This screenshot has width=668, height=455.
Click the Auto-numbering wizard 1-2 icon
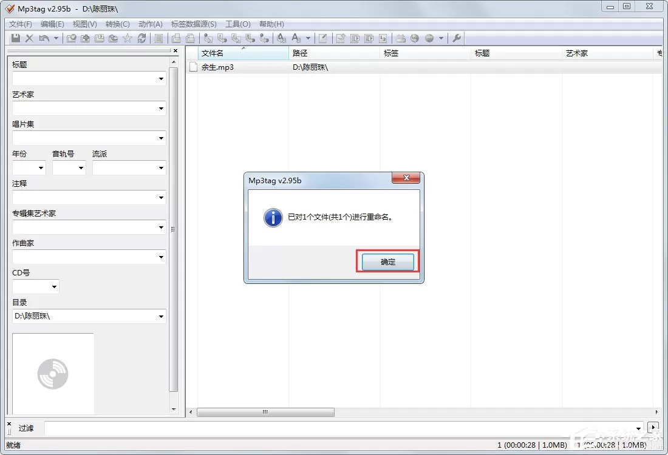383,38
